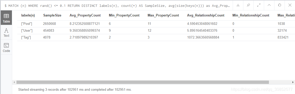Click the value 2.71897989210397
This screenshot has width=295, height=94.
point(84,37)
